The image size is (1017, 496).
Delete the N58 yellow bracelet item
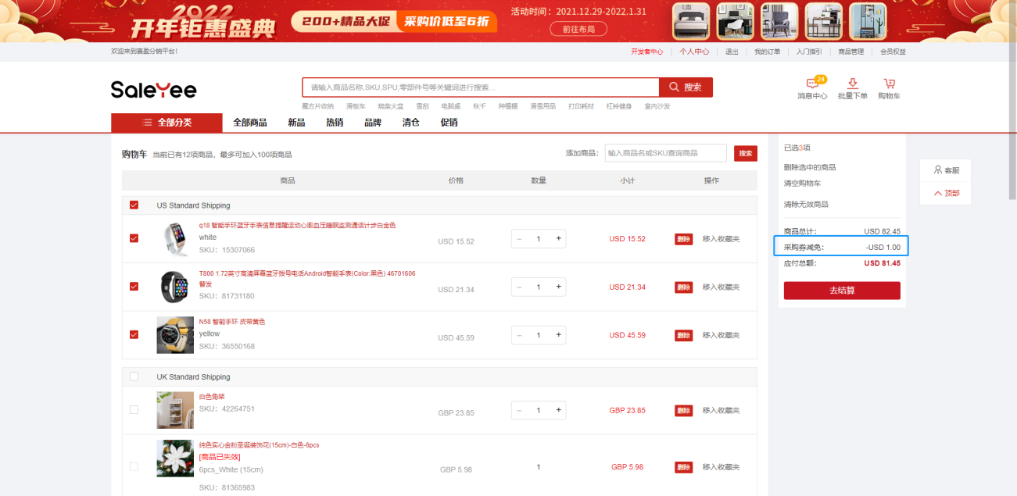[683, 335]
